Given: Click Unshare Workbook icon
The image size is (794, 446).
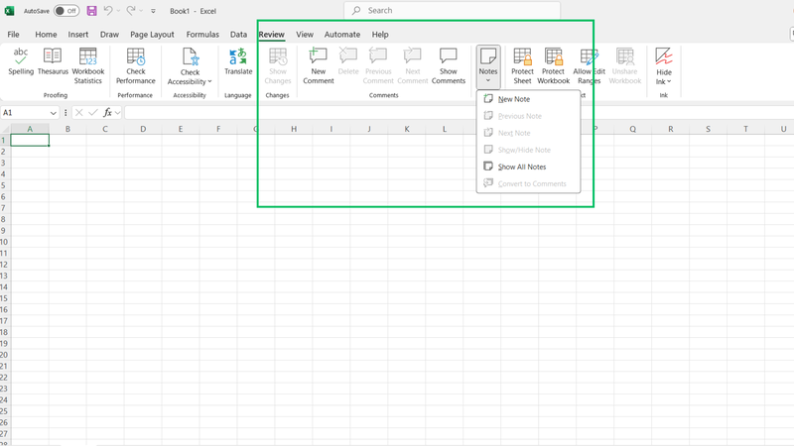Looking at the screenshot, I should coord(625,56).
